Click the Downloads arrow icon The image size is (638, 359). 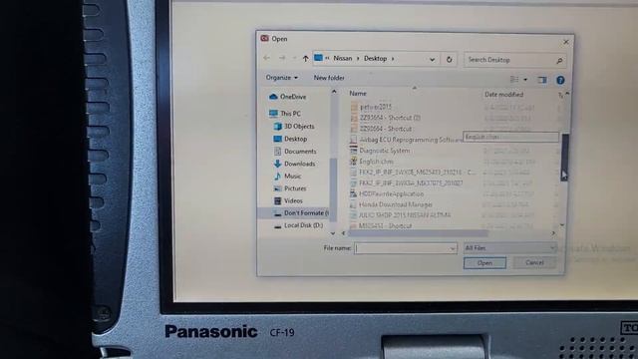[x=278, y=164]
